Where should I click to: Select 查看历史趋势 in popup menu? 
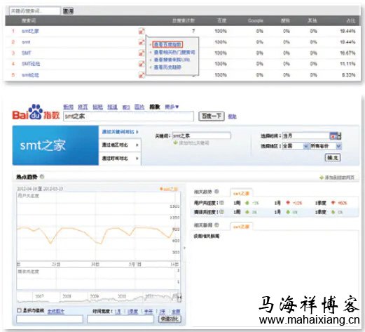coord(167,67)
